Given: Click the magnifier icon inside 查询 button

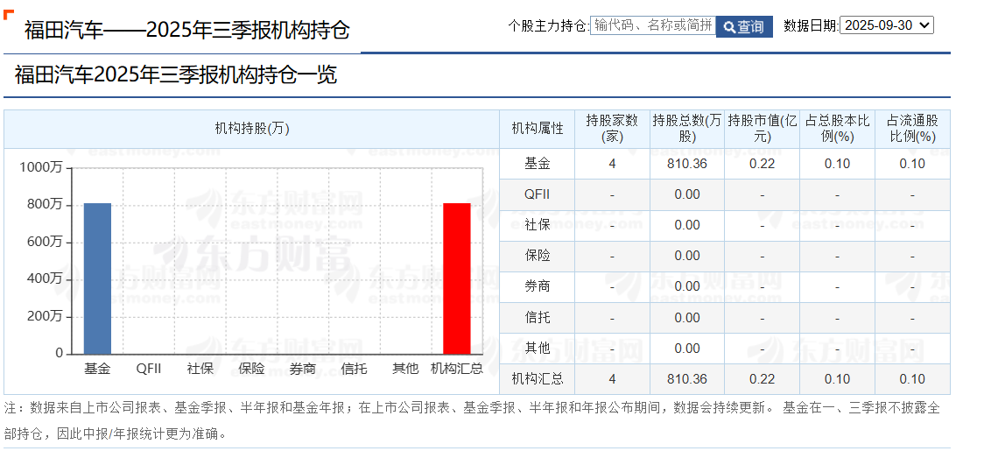Looking at the screenshot, I should click(729, 27).
